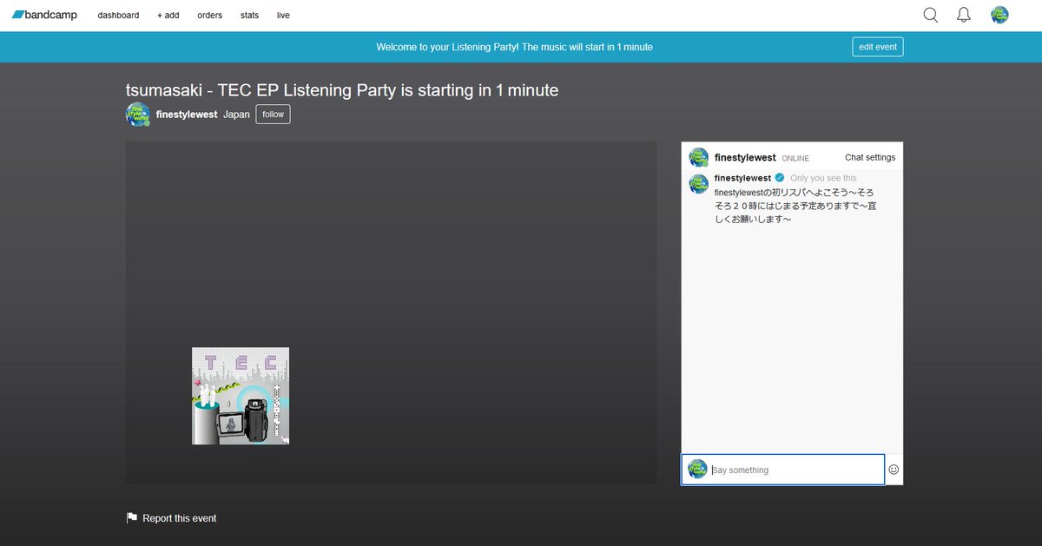Open the notifications bell
This screenshot has height=546, width=1042.
[964, 15]
